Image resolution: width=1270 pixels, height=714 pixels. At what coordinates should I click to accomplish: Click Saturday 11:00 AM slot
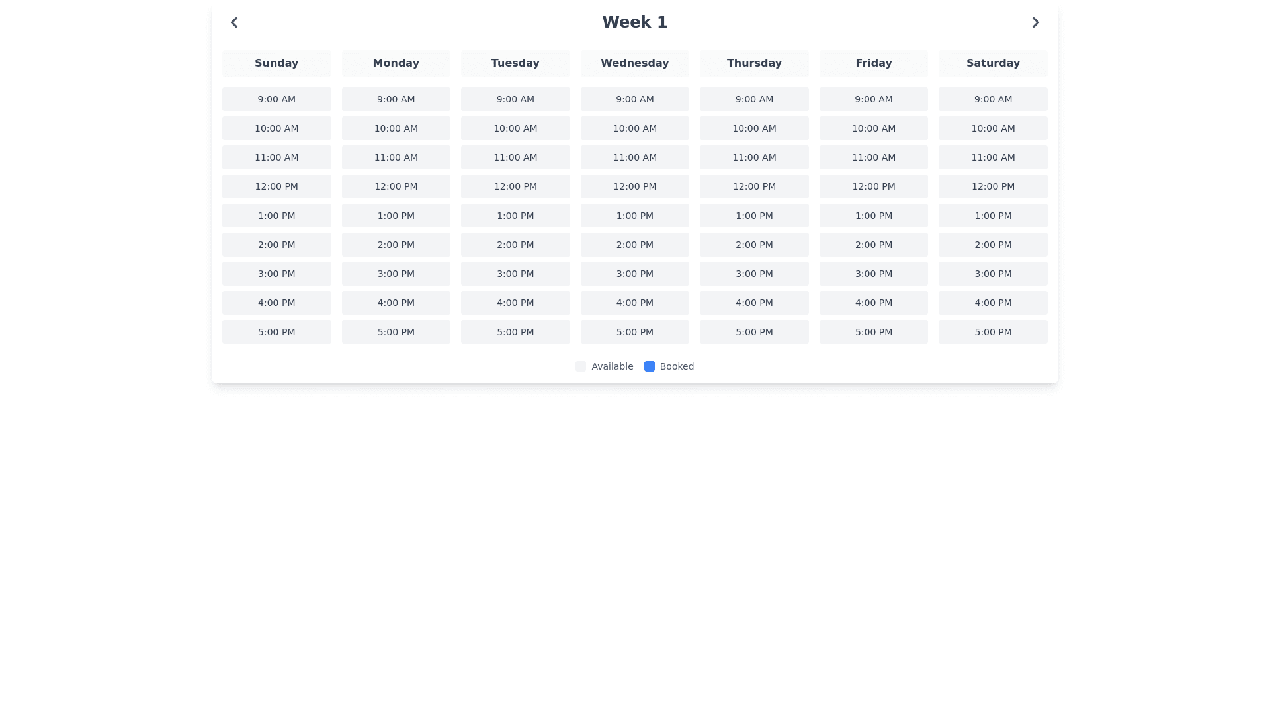point(993,157)
